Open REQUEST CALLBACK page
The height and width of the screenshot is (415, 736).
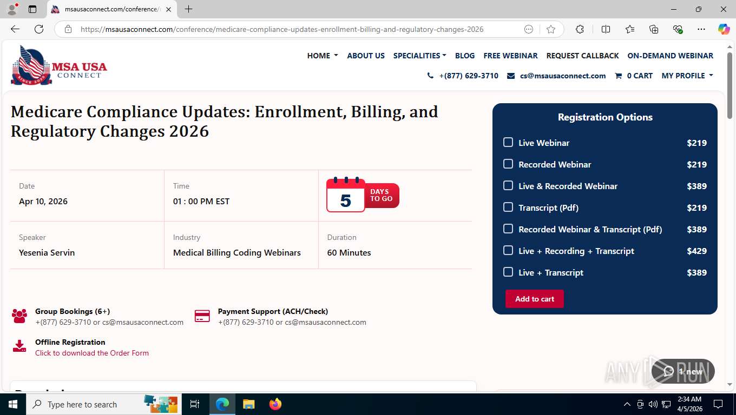(x=582, y=56)
